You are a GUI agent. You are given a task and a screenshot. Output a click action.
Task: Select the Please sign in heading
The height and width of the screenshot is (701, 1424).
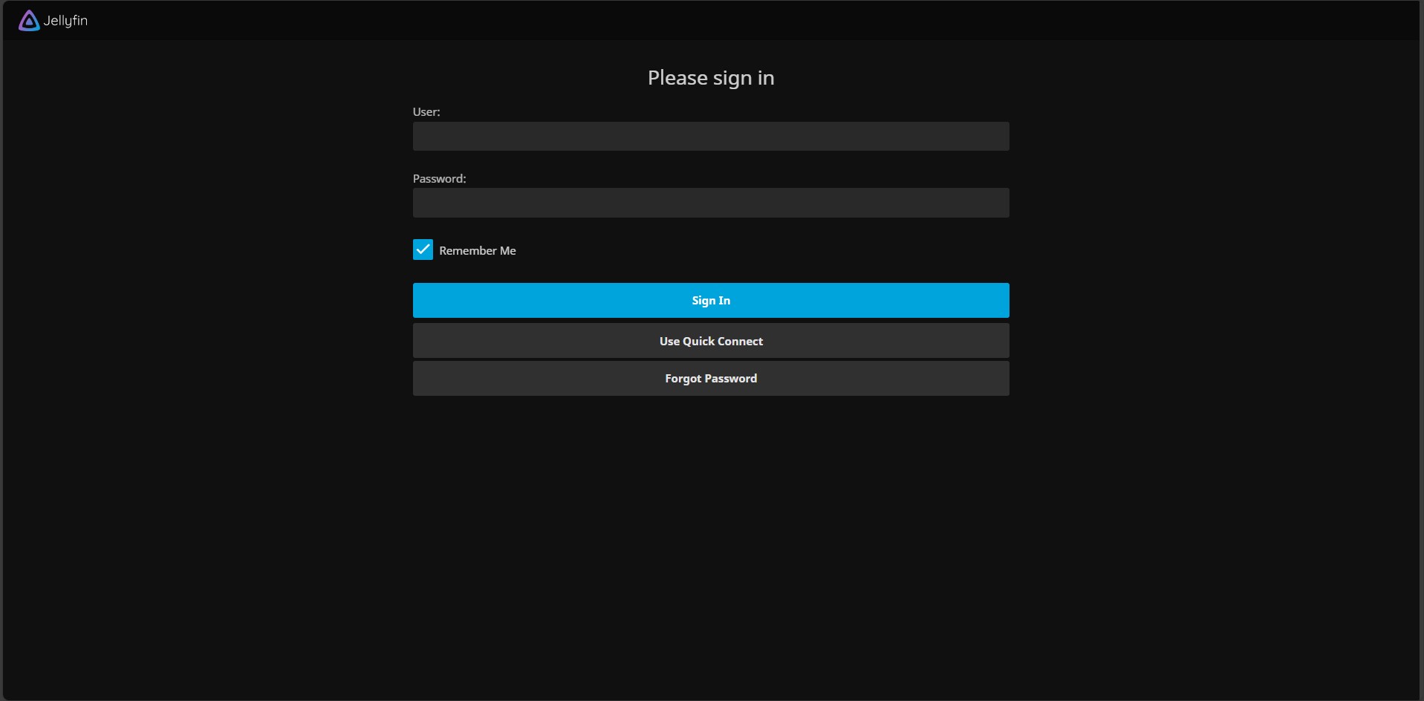click(x=710, y=77)
